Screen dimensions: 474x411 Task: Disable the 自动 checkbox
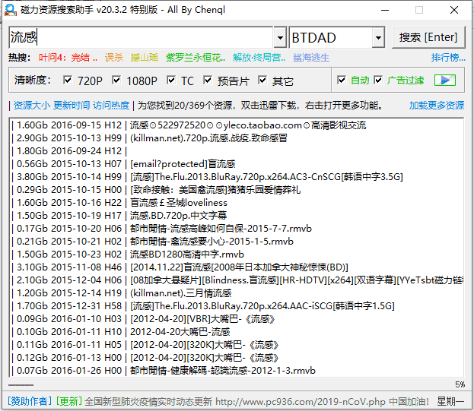pos(342,81)
